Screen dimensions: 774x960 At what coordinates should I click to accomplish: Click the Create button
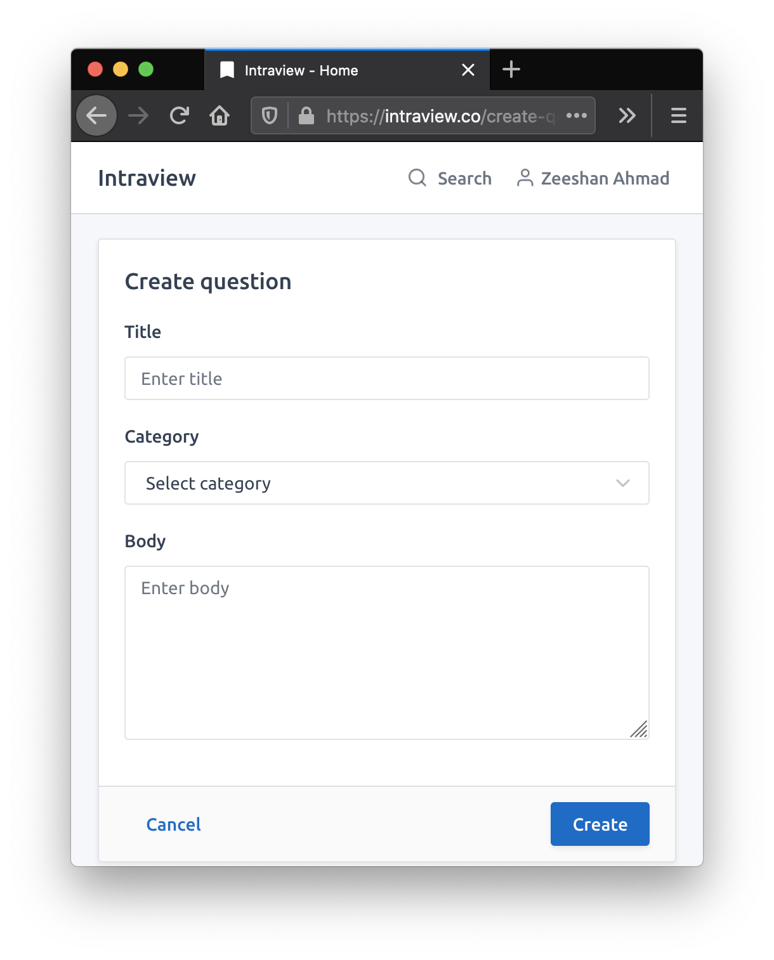pos(600,824)
